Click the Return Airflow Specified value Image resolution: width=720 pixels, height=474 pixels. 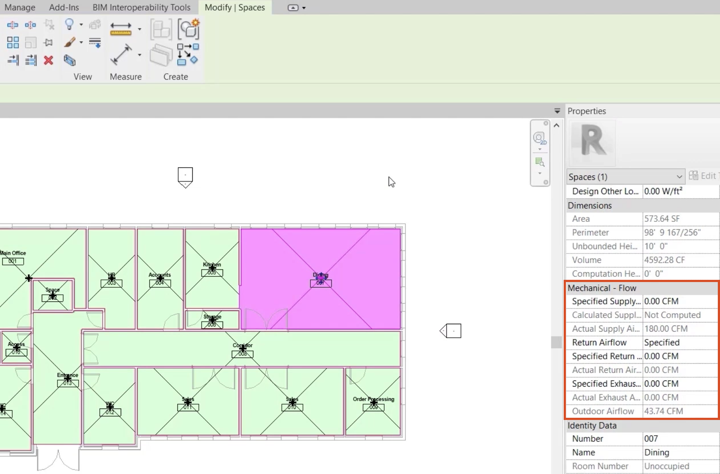pos(681,343)
